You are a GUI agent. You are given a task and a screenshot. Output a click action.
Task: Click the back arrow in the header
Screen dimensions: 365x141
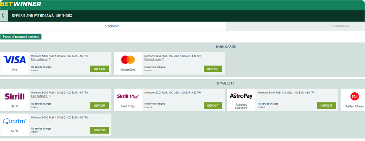tap(3, 16)
